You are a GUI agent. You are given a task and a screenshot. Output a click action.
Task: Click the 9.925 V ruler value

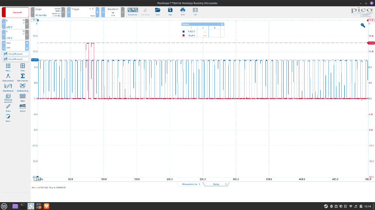(x=191, y=31)
